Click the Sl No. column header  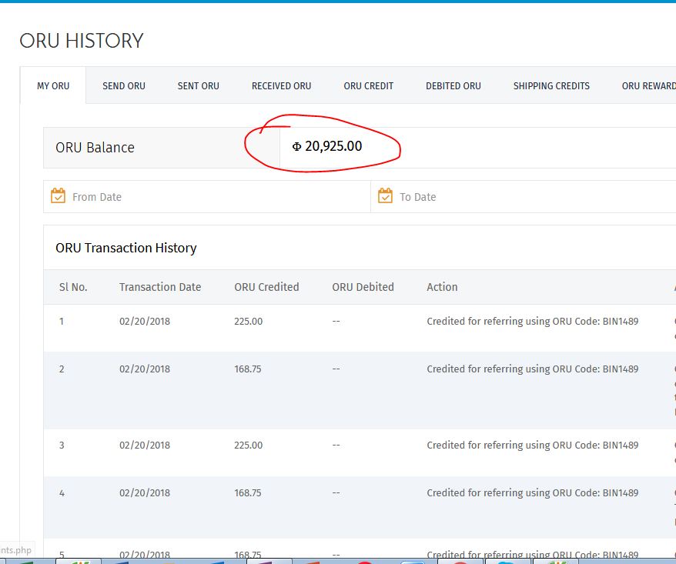73,287
